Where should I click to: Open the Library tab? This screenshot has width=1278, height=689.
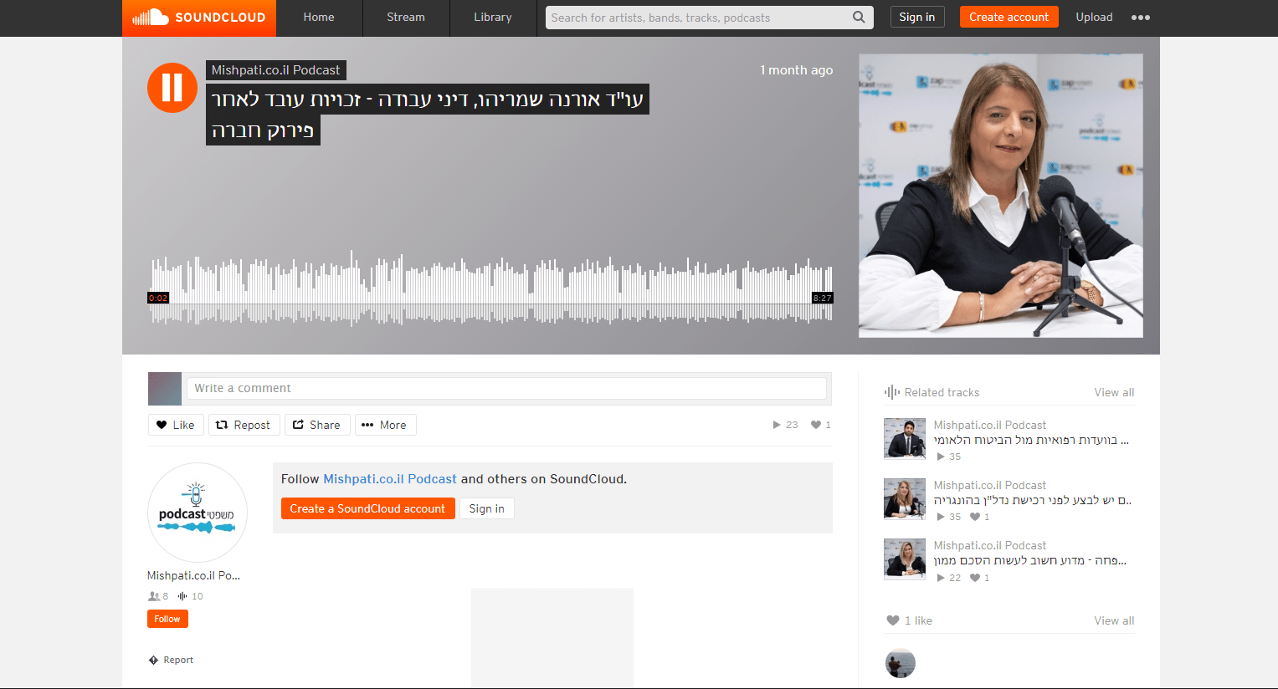(x=493, y=18)
